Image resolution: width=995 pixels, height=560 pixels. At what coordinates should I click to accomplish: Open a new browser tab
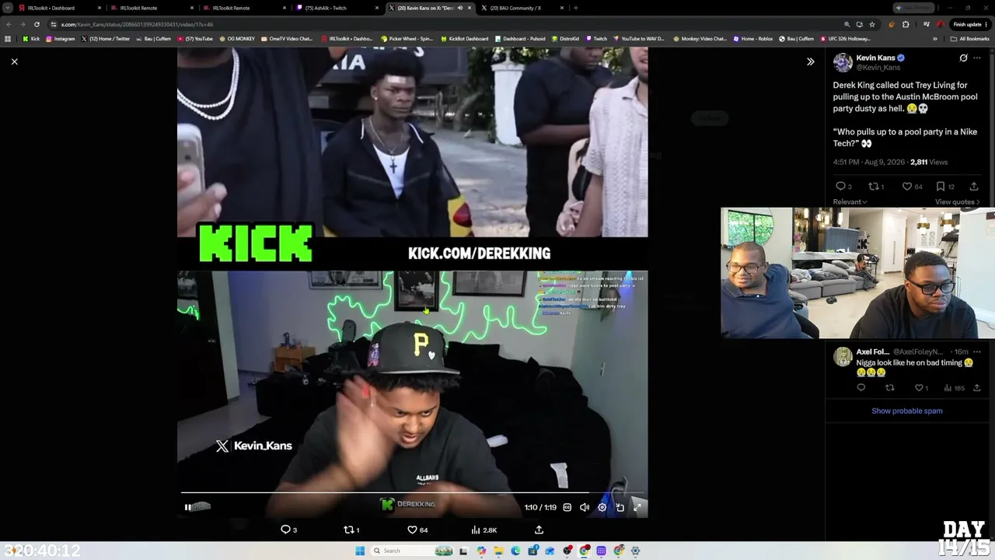point(575,8)
